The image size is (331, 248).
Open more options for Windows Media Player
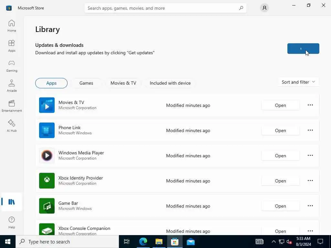pos(310,155)
